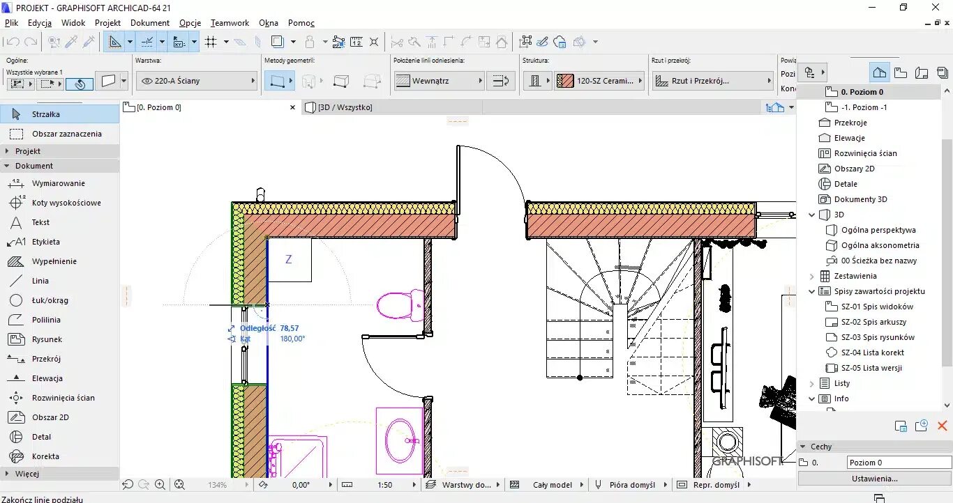
Task: Select the Rozwinięcia ścian tool
Action: (59, 398)
